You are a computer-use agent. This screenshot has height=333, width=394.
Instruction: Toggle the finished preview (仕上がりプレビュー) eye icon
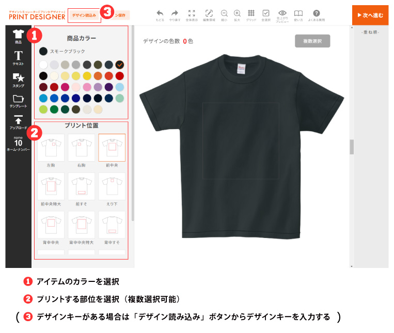(282, 13)
